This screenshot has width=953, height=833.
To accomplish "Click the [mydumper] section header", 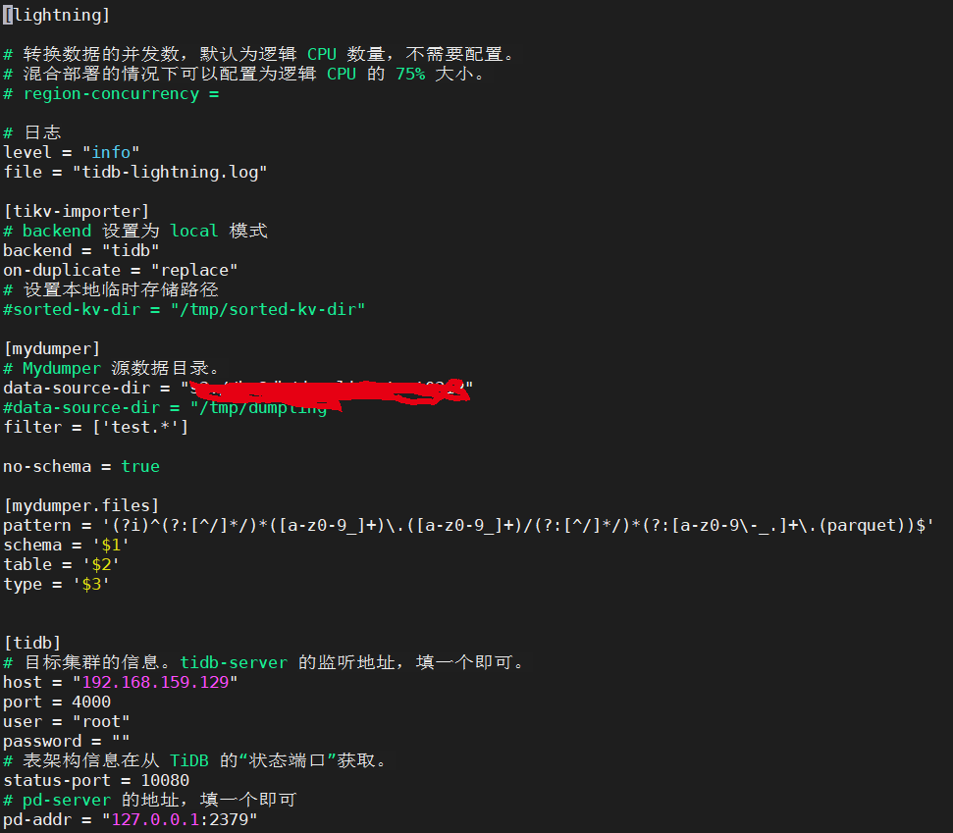I will pos(52,348).
